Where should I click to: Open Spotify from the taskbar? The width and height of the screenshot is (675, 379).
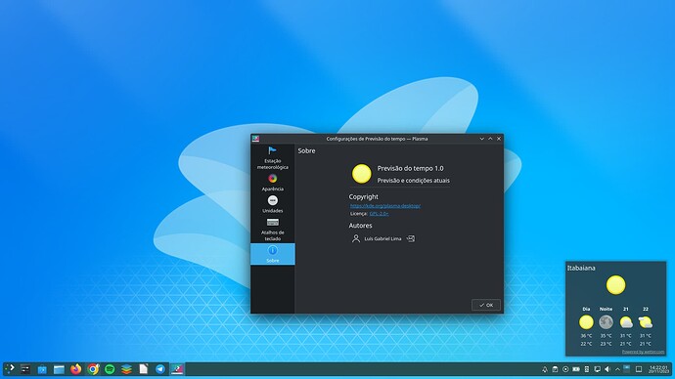tap(110, 369)
